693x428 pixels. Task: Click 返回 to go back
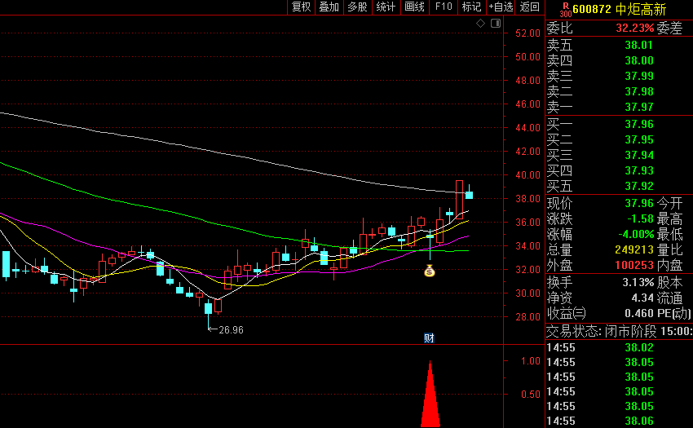[529, 7]
